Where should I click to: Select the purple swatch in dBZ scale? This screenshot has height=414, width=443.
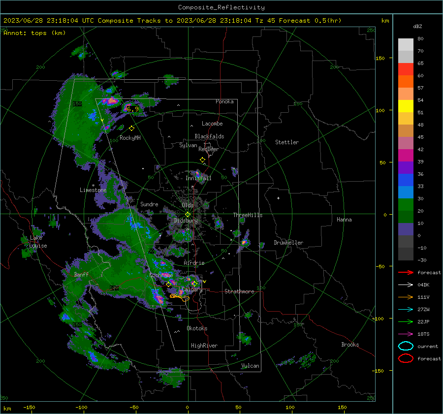[406, 167]
